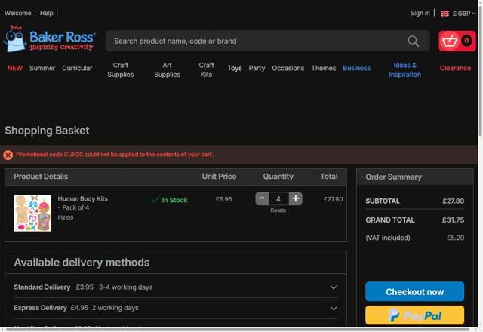Dismiss the promo error cross icon

8,155
